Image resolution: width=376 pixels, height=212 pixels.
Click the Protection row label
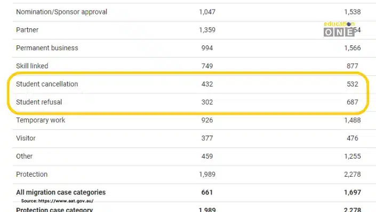click(x=31, y=174)
